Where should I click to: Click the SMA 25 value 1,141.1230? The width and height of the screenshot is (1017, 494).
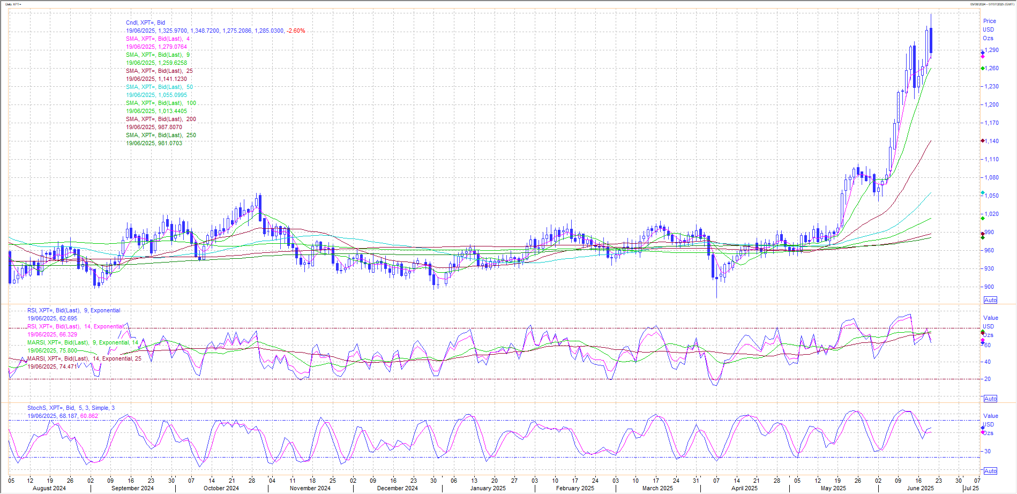(156, 79)
